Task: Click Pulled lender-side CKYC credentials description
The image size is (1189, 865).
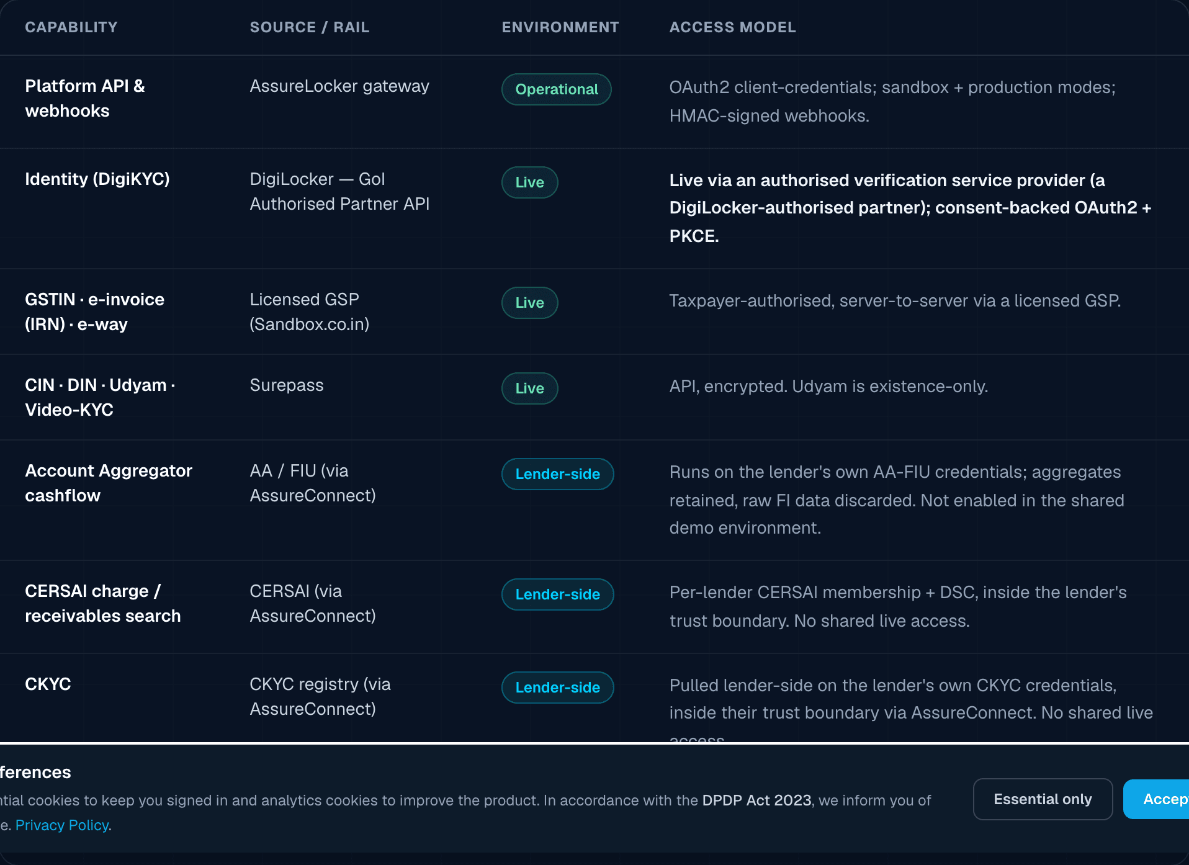Action: point(911,708)
